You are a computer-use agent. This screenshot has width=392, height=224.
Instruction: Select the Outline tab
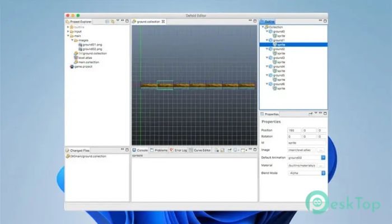coord(267,22)
